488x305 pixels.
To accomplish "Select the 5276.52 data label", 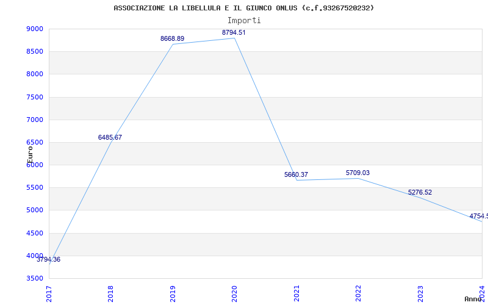I will (x=420, y=192).
